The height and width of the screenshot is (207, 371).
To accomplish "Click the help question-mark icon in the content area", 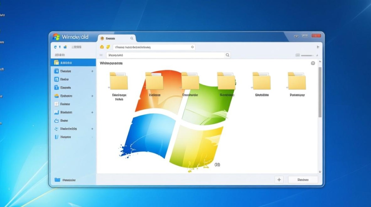I will 313,63.
